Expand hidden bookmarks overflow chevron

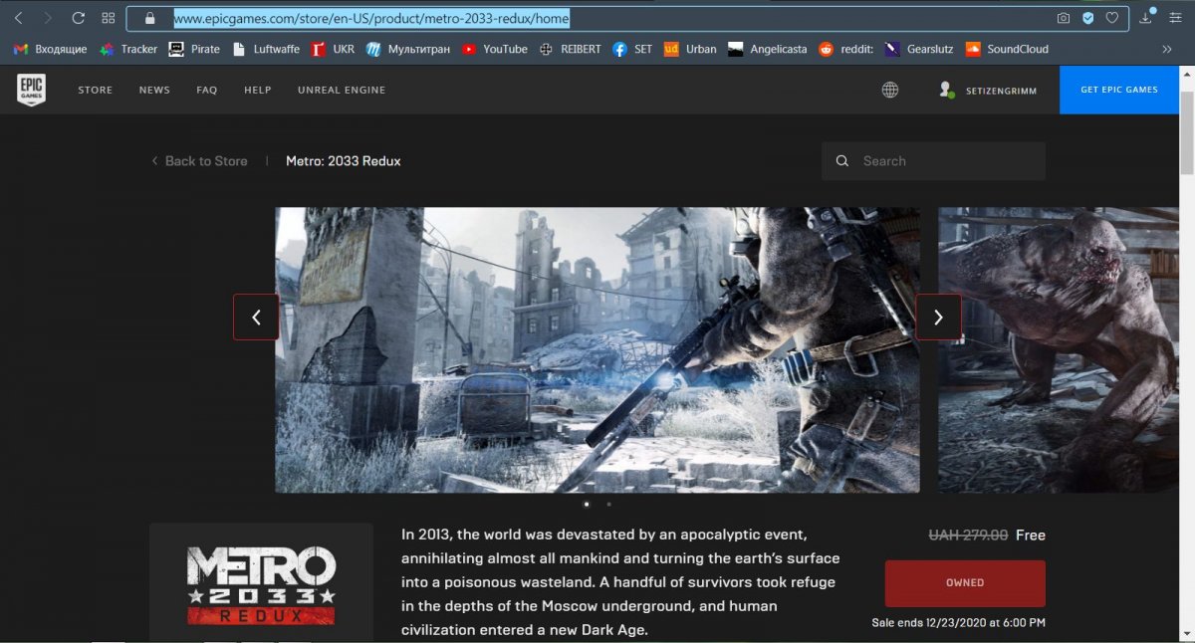point(1167,49)
